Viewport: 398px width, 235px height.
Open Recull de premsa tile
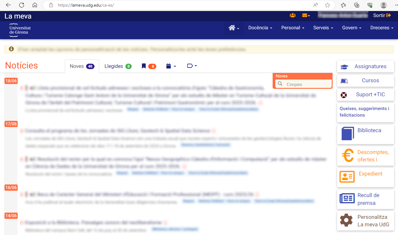click(x=365, y=199)
